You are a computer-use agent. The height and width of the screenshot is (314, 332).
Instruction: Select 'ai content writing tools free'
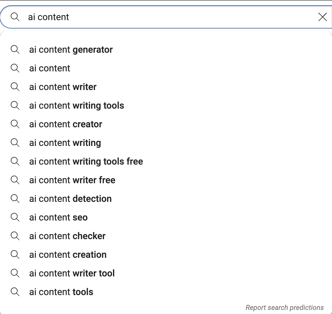[x=166, y=161]
